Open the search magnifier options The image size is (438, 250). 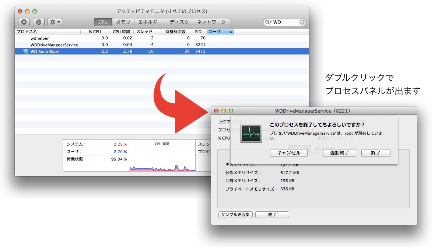268,22
